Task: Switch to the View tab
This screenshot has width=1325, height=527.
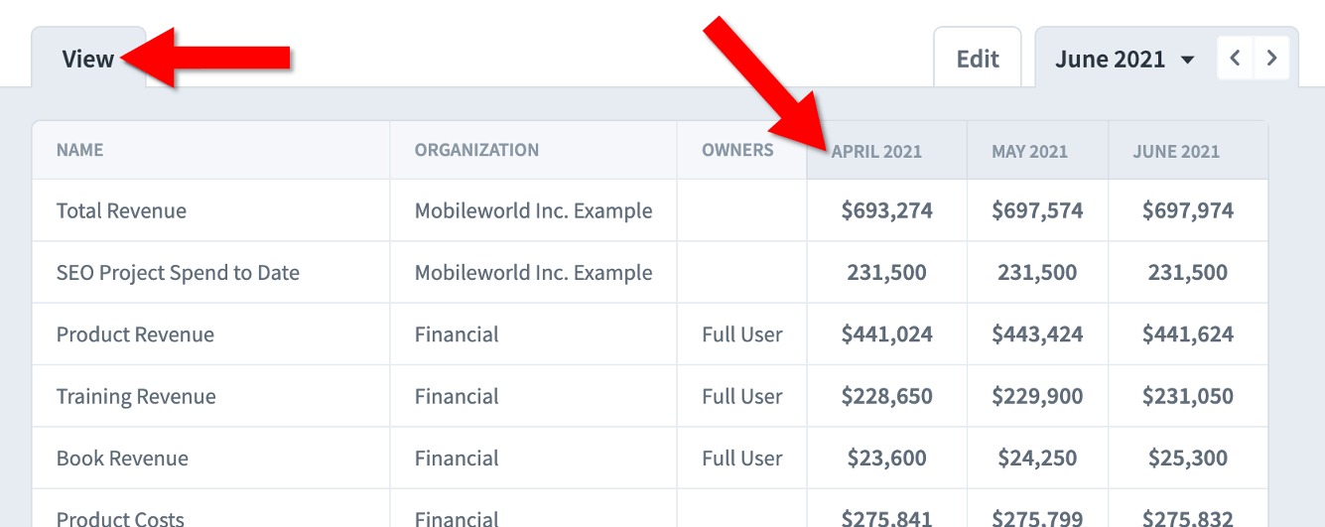Action: click(x=88, y=59)
